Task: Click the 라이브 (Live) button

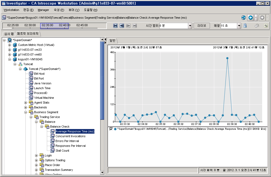Action: pos(201,26)
